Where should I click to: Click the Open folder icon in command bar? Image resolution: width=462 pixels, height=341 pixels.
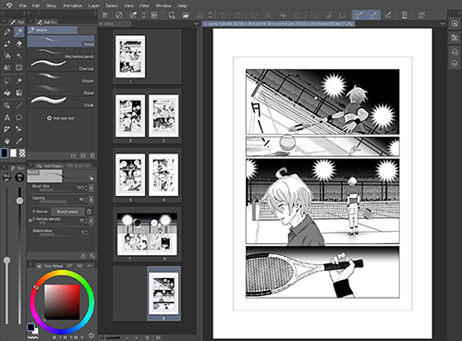click(x=186, y=15)
